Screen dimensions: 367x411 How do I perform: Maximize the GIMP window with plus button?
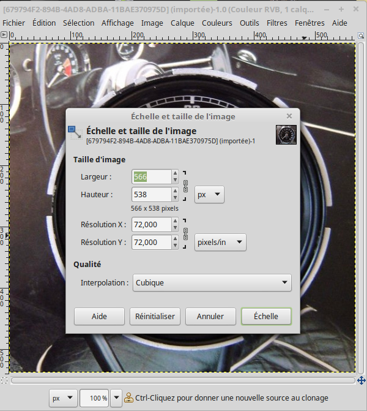(341, 9)
